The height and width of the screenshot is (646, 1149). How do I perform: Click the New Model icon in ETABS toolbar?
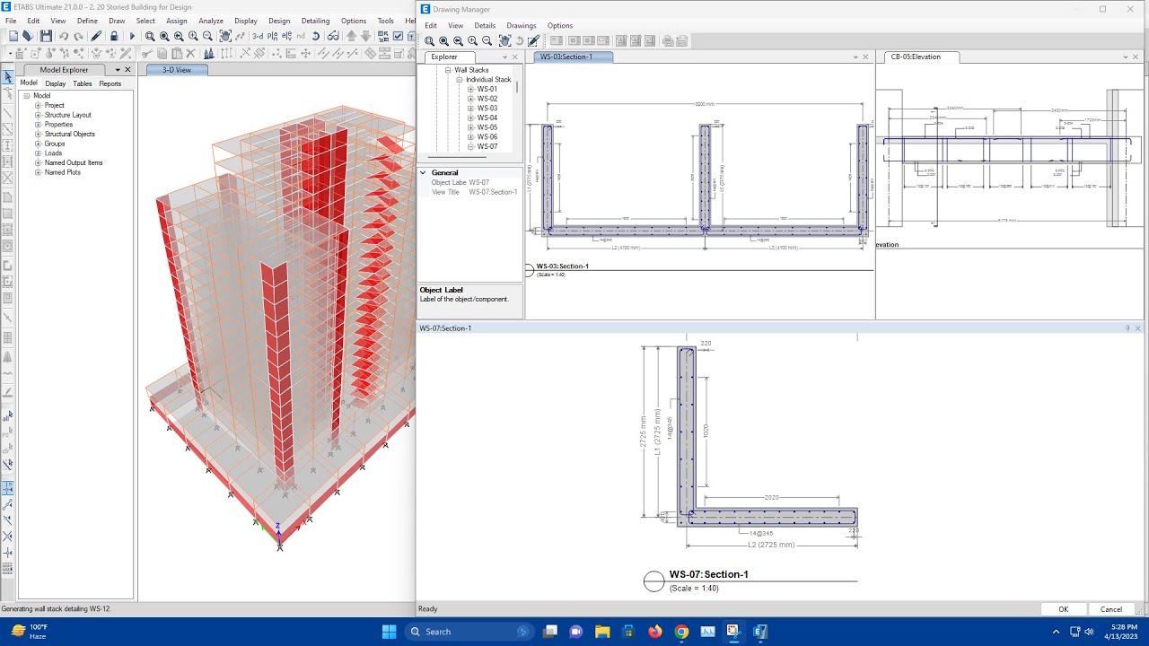13,36
